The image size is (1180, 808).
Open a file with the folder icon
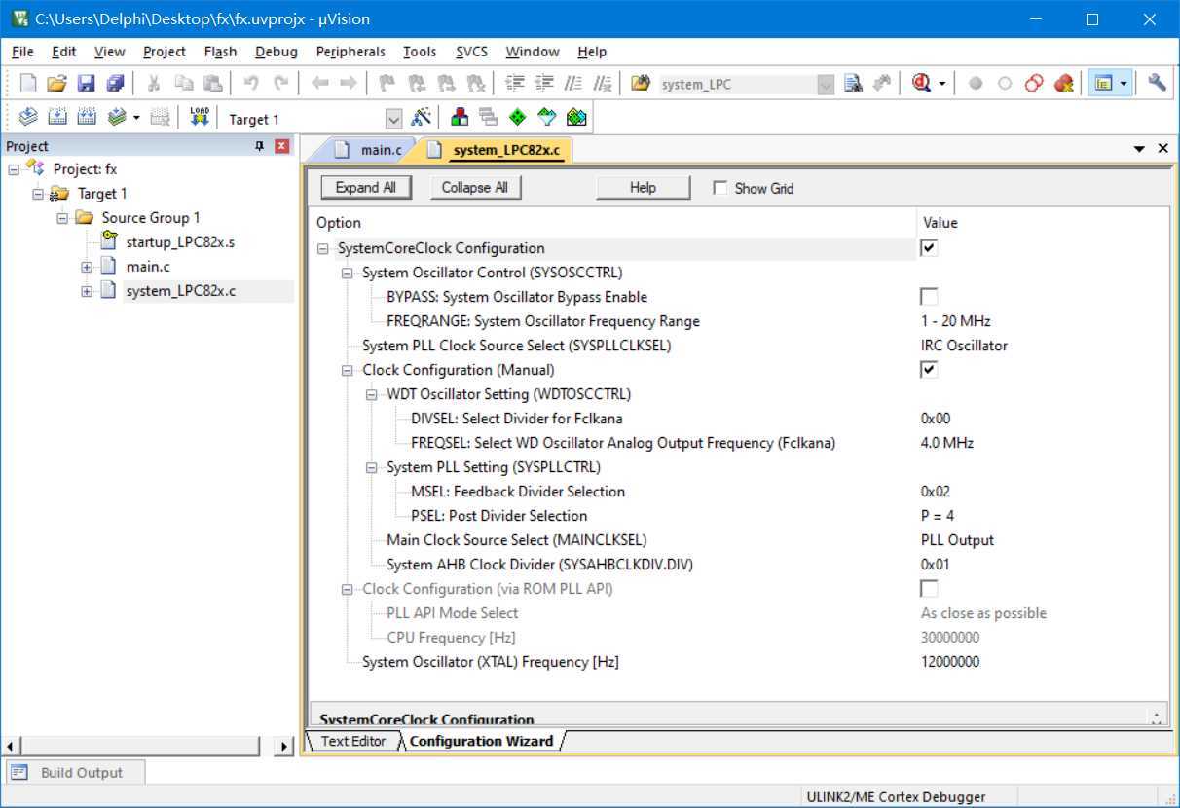[x=57, y=84]
